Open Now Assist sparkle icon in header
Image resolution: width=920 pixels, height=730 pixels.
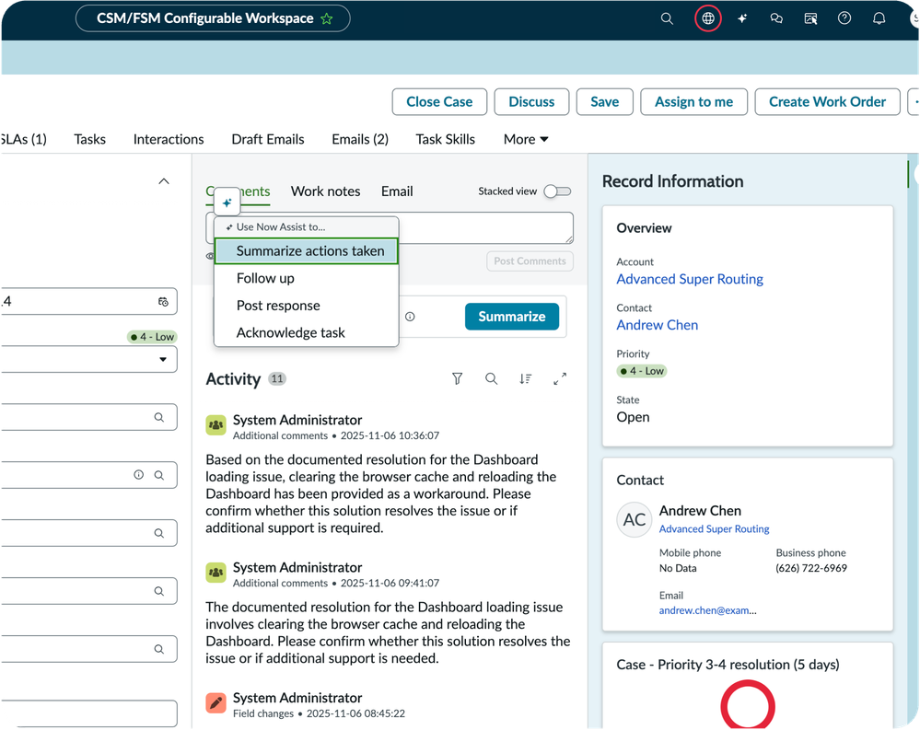click(742, 18)
